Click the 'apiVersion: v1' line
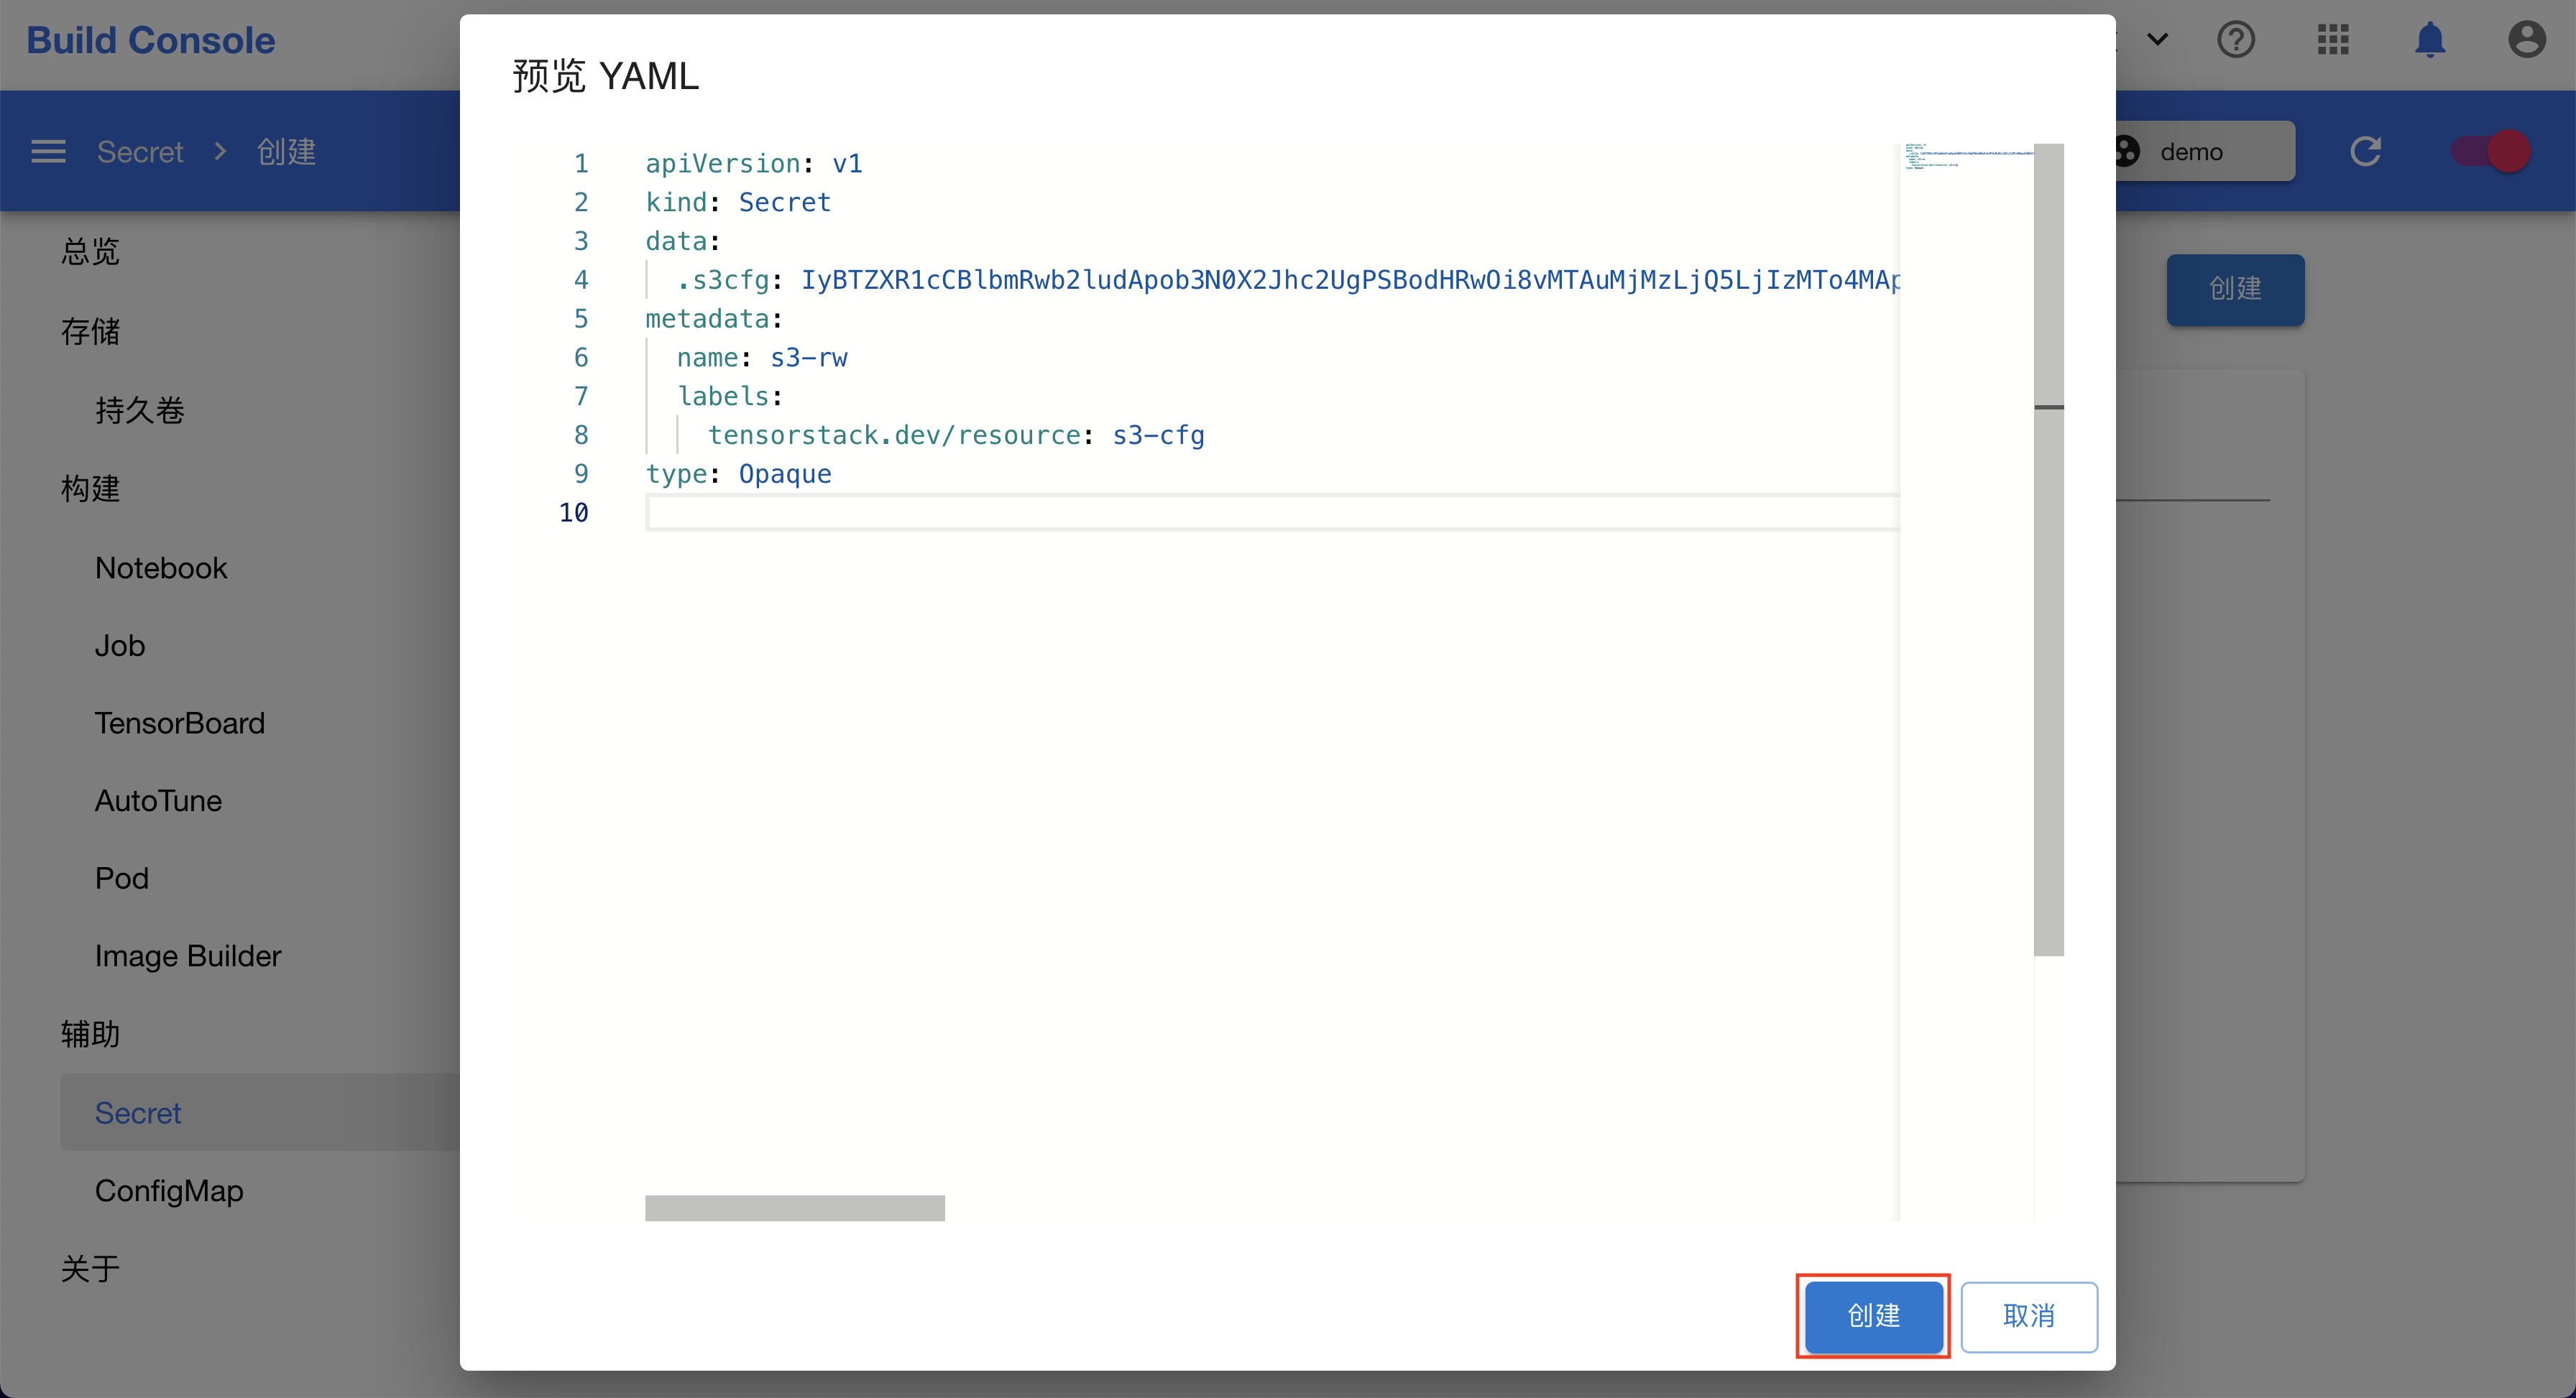2576x1398 pixels. click(x=754, y=163)
